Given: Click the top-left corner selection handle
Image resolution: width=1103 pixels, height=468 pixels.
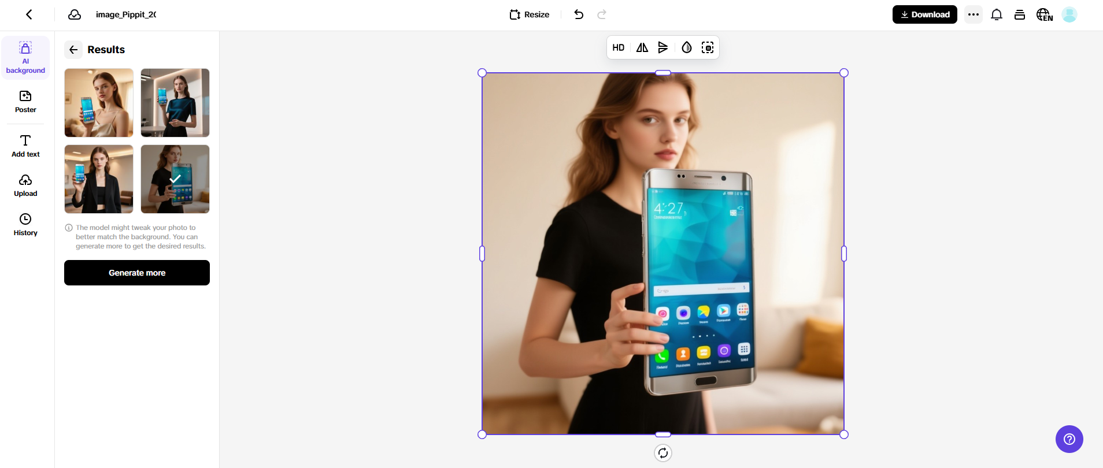Looking at the screenshot, I should point(482,73).
